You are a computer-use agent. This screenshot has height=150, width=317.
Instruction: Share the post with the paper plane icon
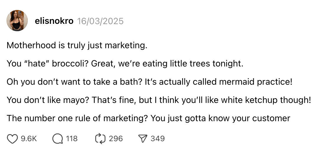[x=143, y=139]
